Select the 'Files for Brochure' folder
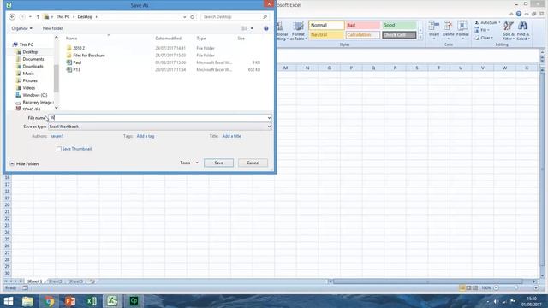Viewport: 548px width, 308px height. (89, 55)
